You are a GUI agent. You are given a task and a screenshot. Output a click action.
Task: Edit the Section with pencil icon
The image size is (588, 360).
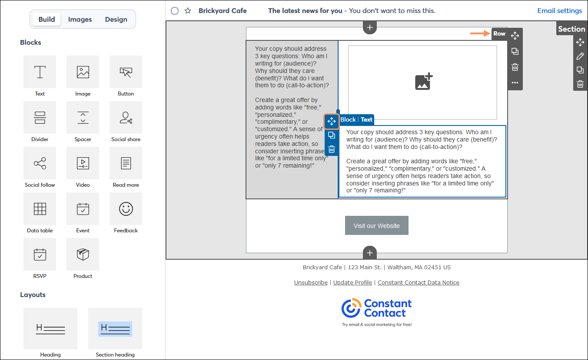tap(580, 56)
